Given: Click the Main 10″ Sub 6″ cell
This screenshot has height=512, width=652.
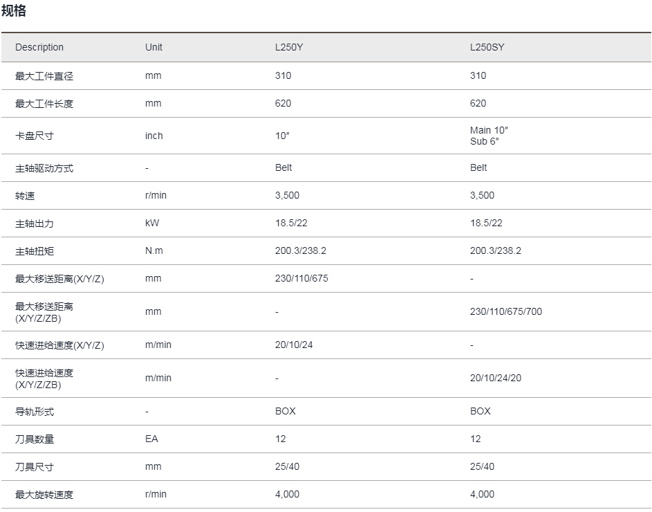Looking at the screenshot, I should pyautogui.click(x=489, y=136).
